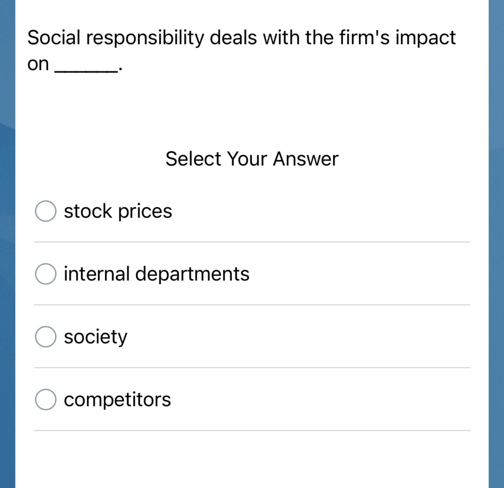The height and width of the screenshot is (488, 504).
Task: Click the divider line below 'stock prices'
Action: 252,242
